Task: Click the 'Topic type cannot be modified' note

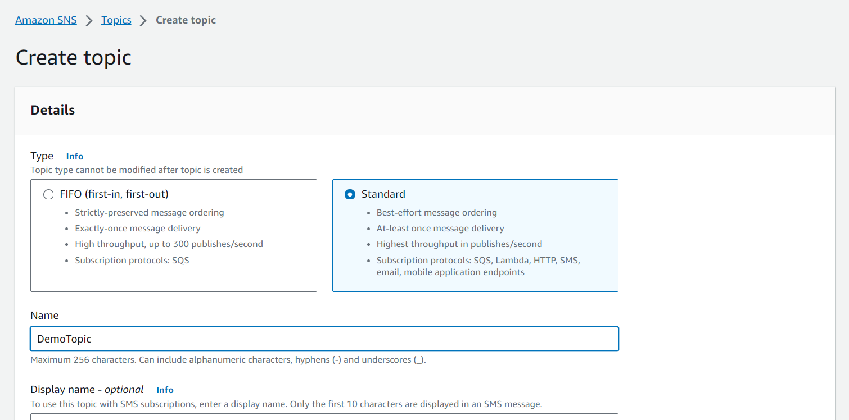Action: click(x=137, y=170)
